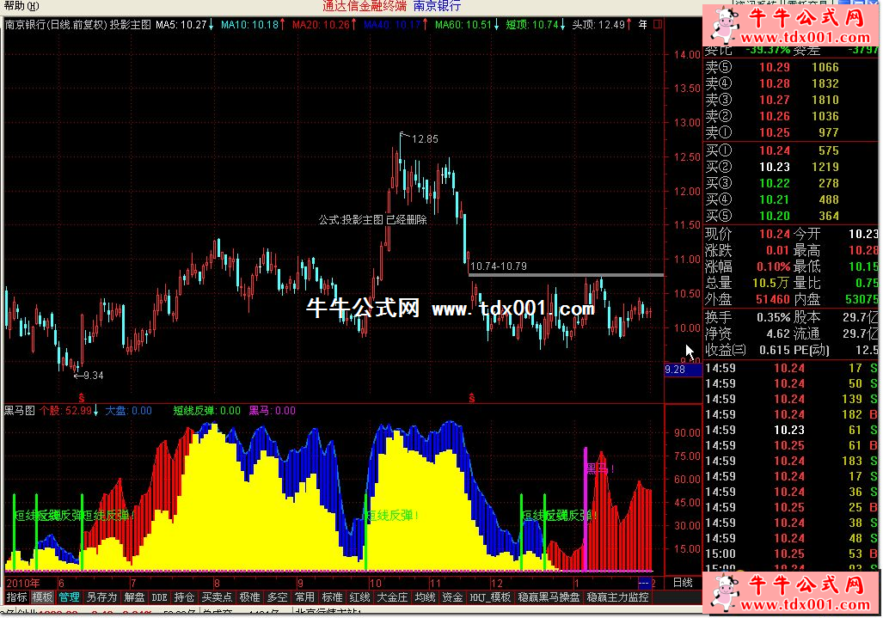Image resolution: width=883 pixels, height=618 pixels.
Task: Open the 稳赢黑马操盘 tab
Action: pos(549,597)
